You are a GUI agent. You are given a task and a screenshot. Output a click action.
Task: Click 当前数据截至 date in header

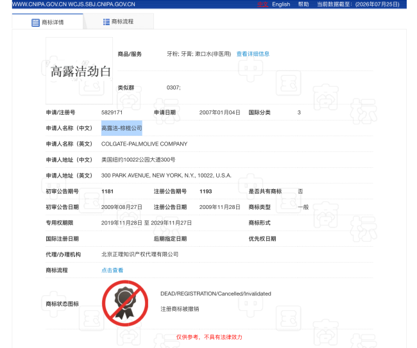pos(358,4)
